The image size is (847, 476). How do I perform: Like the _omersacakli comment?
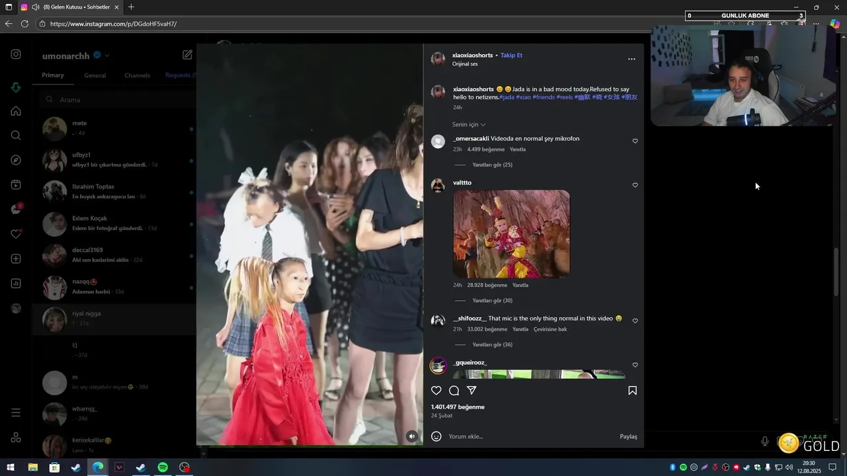coord(635,141)
